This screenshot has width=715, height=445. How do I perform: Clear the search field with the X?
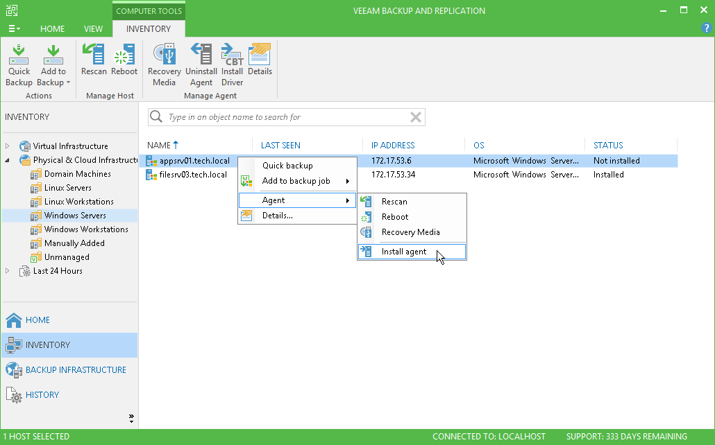pyautogui.click(x=415, y=117)
